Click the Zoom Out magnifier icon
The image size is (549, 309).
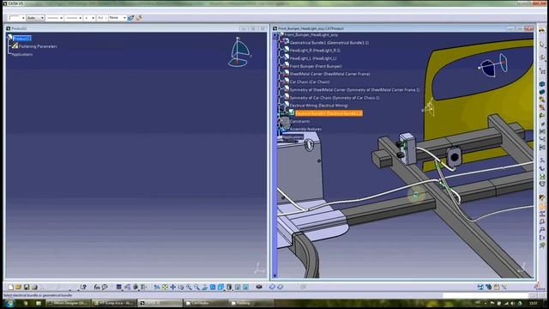point(196,288)
